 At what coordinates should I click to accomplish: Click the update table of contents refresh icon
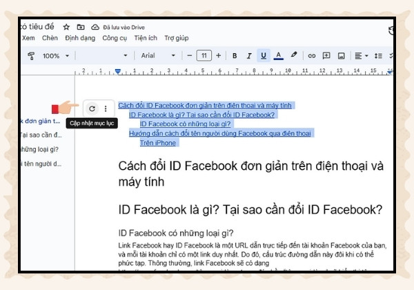(92, 108)
